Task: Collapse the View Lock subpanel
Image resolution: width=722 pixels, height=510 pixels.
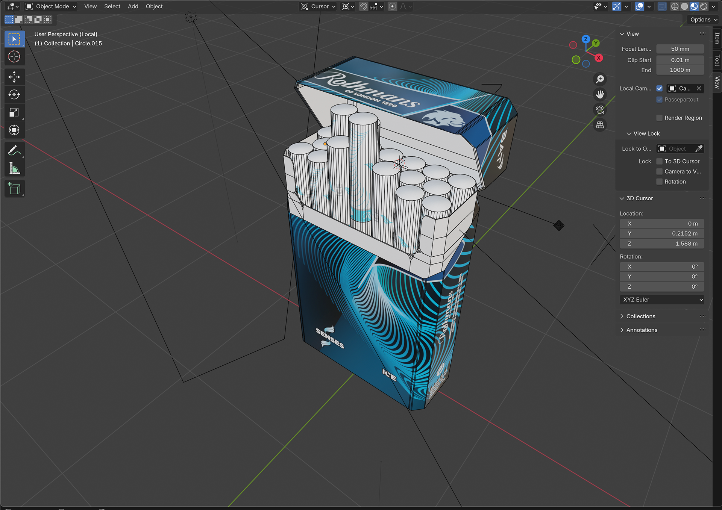Action: tap(643, 133)
